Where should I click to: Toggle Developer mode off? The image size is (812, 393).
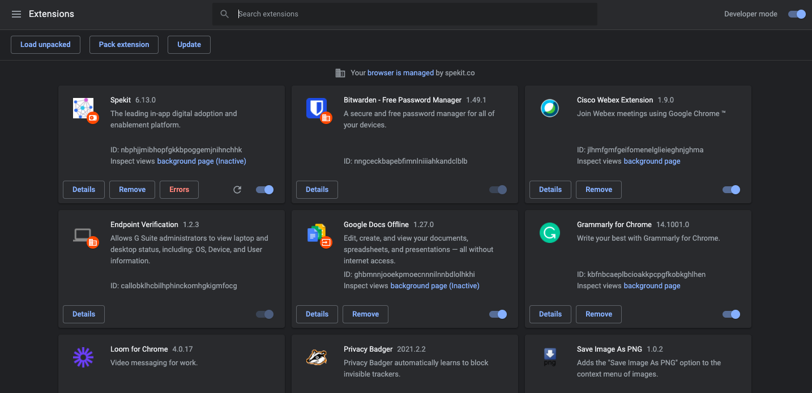(x=797, y=14)
